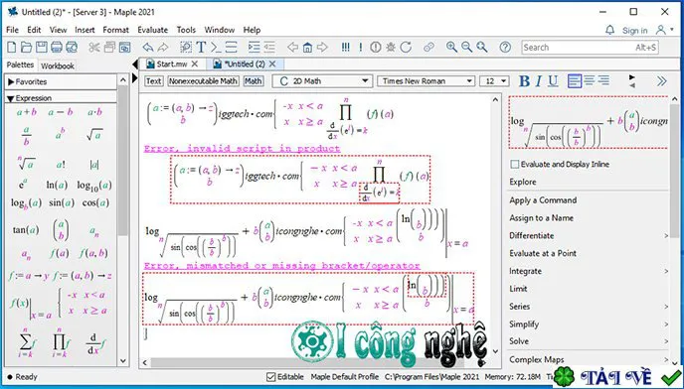Restart the Maple server icon
Screen dimensions: 684x389
(406, 47)
